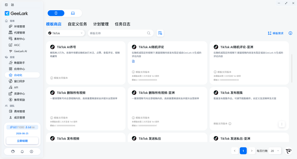Open the TikTok 删除所有视频 template card
This screenshot has width=297, height=159.
(x=86, y=109)
